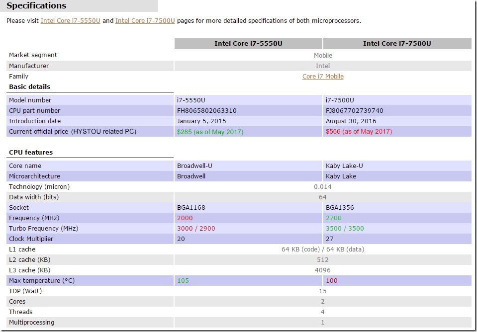Click the Clock Multiplier label
Viewport: 477px width, 332px height.
(31, 239)
